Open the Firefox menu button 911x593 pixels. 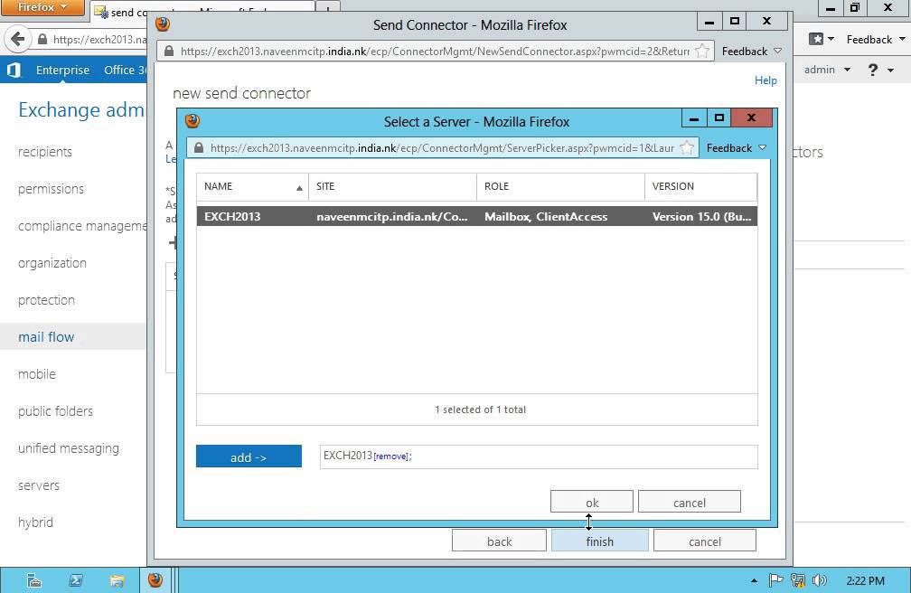click(x=42, y=7)
